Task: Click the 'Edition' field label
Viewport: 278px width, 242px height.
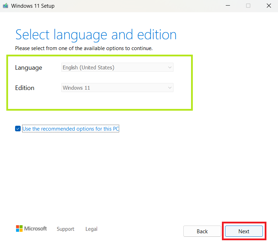Action: (x=25, y=88)
